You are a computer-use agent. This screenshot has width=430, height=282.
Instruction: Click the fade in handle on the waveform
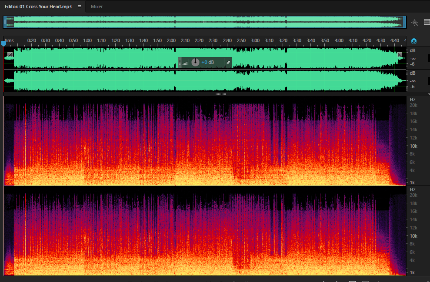click(10, 55)
